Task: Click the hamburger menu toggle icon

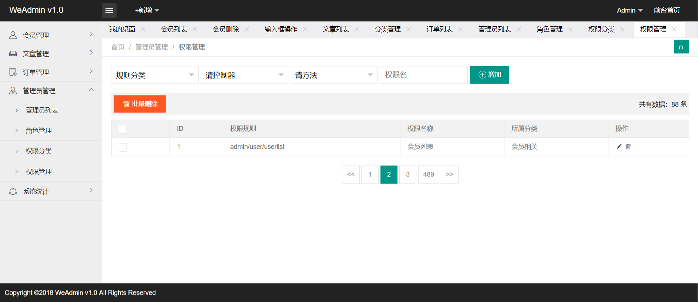Action: pos(109,11)
